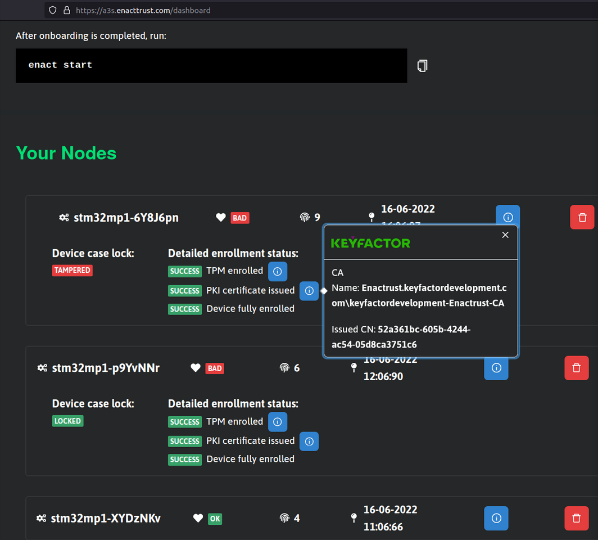Click the LOCKED case lock badge
Screen dimensions: 598x540
tap(67, 421)
